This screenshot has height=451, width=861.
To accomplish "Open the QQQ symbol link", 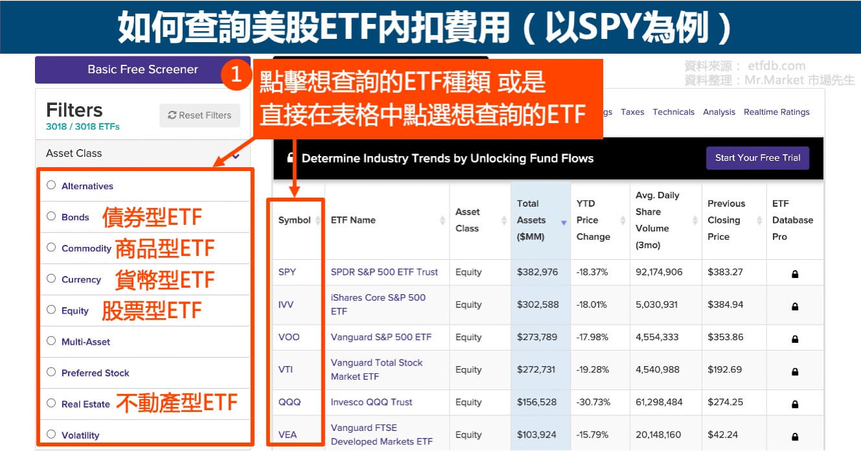I will point(290,402).
